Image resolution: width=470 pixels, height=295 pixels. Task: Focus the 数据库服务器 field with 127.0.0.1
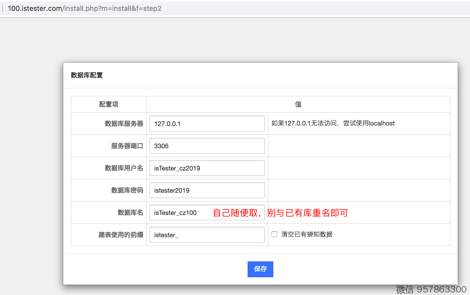tap(207, 124)
